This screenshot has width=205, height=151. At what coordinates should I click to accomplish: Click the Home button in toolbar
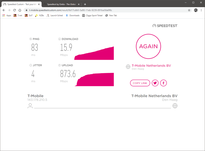point(20,10)
